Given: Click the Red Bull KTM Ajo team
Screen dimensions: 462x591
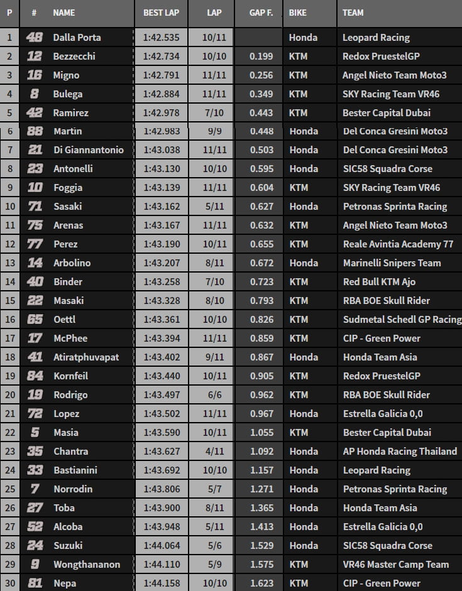Looking at the screenshot, I should point(379,282).
